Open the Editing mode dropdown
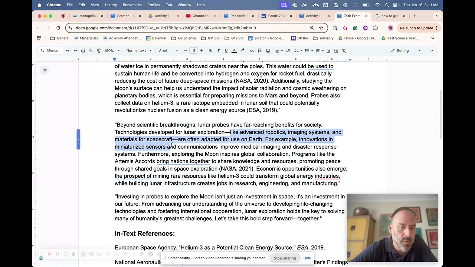 (405, 51)
